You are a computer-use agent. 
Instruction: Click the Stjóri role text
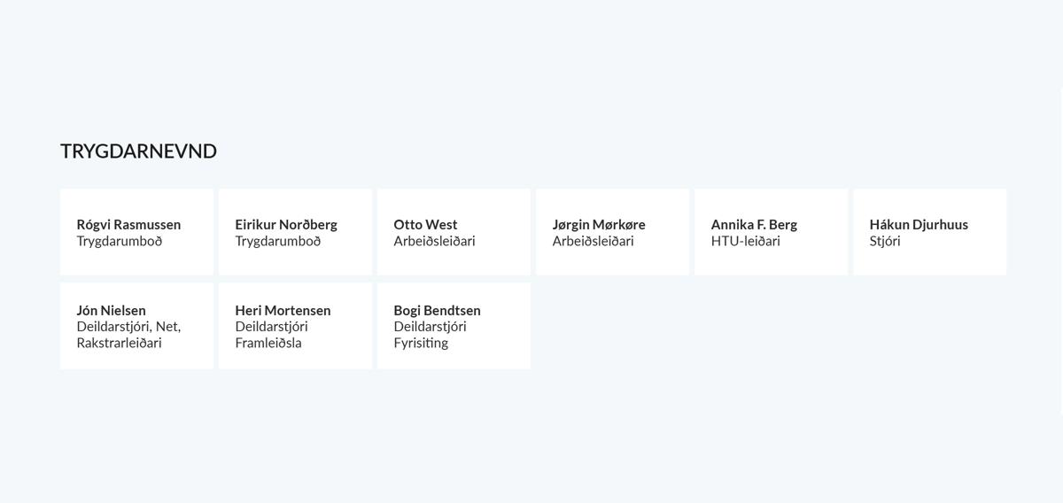click(x=885, y=241)
